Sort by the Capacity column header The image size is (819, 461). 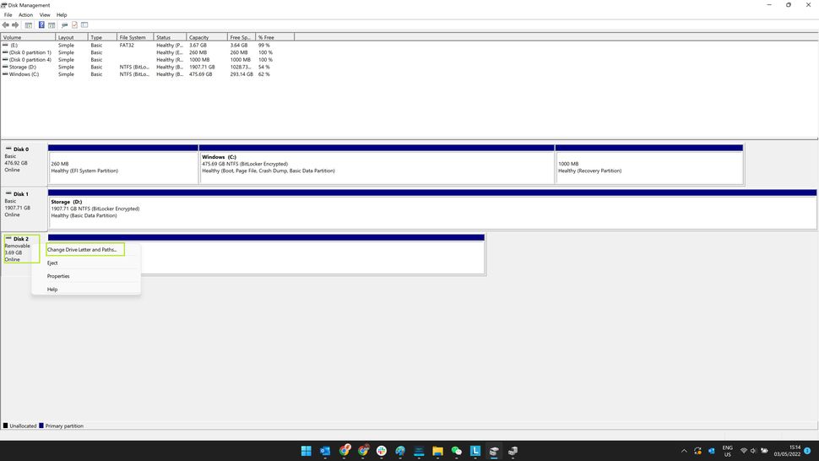[207, 37]
